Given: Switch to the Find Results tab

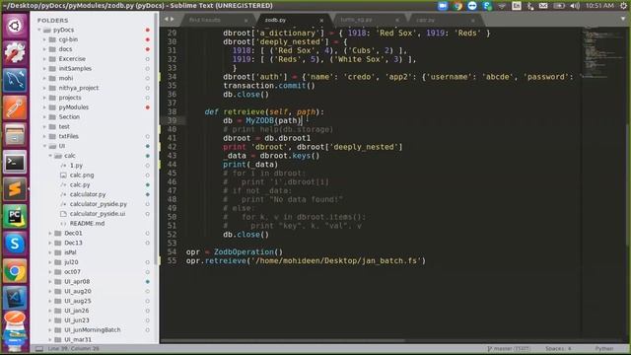Looking at the screenshot, I should pos(205,20).
